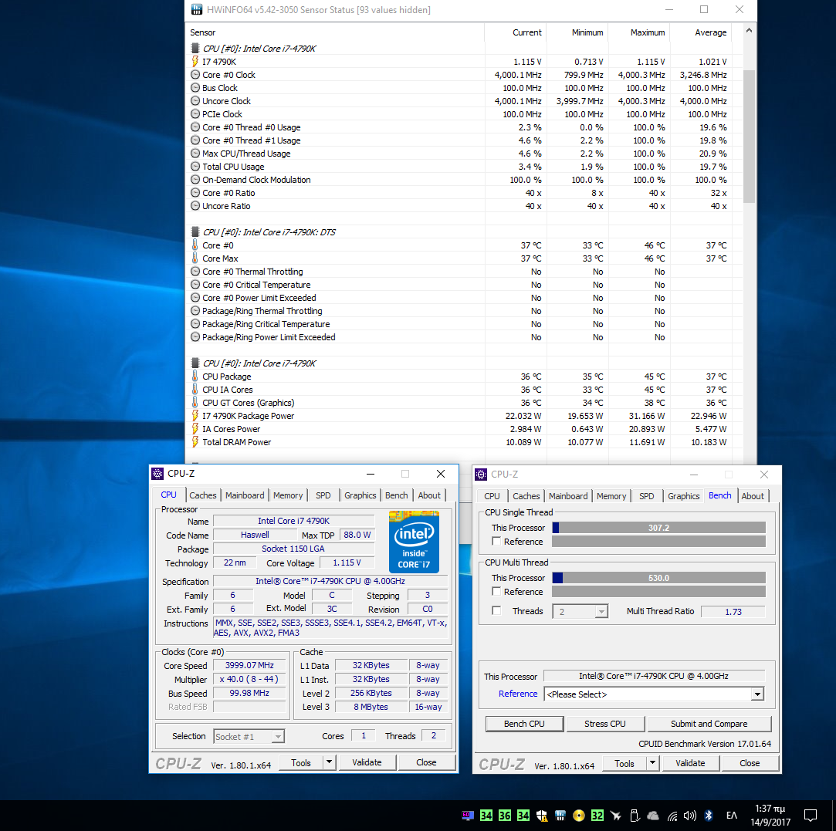Click the Multi Thread Ratio 1.73 field
Screen dimensions: 836x831
(733, 611)
